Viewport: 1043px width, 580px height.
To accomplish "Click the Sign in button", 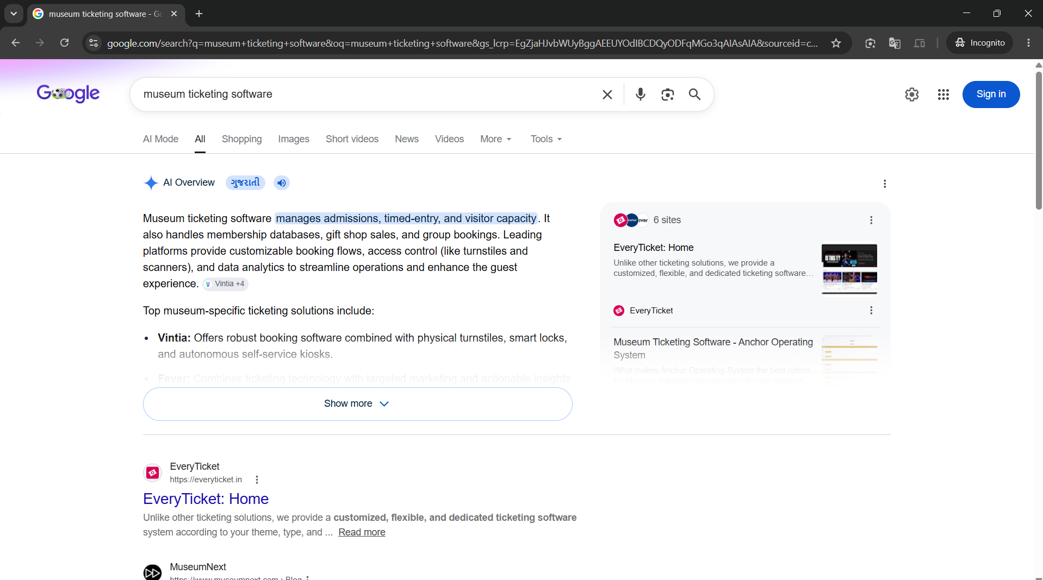I will (x=991, y=94).
